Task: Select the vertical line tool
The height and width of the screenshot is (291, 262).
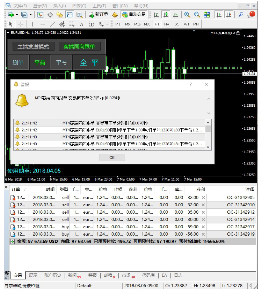Action: pyautogui.click(x=32, y=24)
